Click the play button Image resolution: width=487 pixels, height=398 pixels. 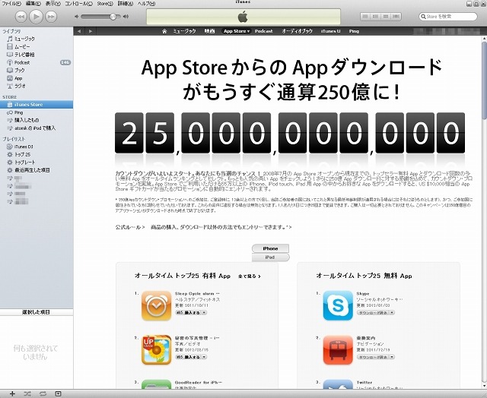[x=36, y=17]
